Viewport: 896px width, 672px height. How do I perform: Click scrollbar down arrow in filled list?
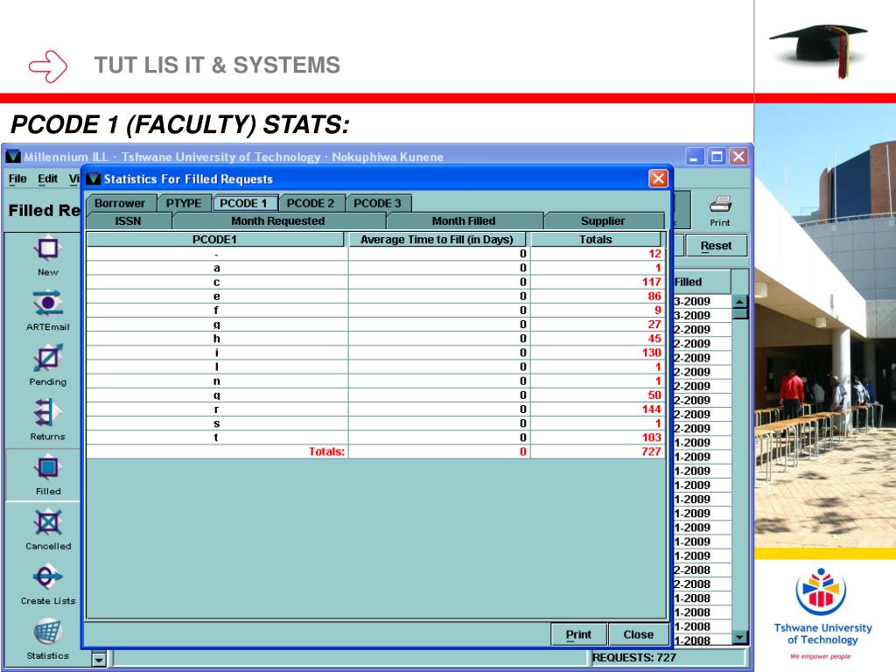pos(740,637)
